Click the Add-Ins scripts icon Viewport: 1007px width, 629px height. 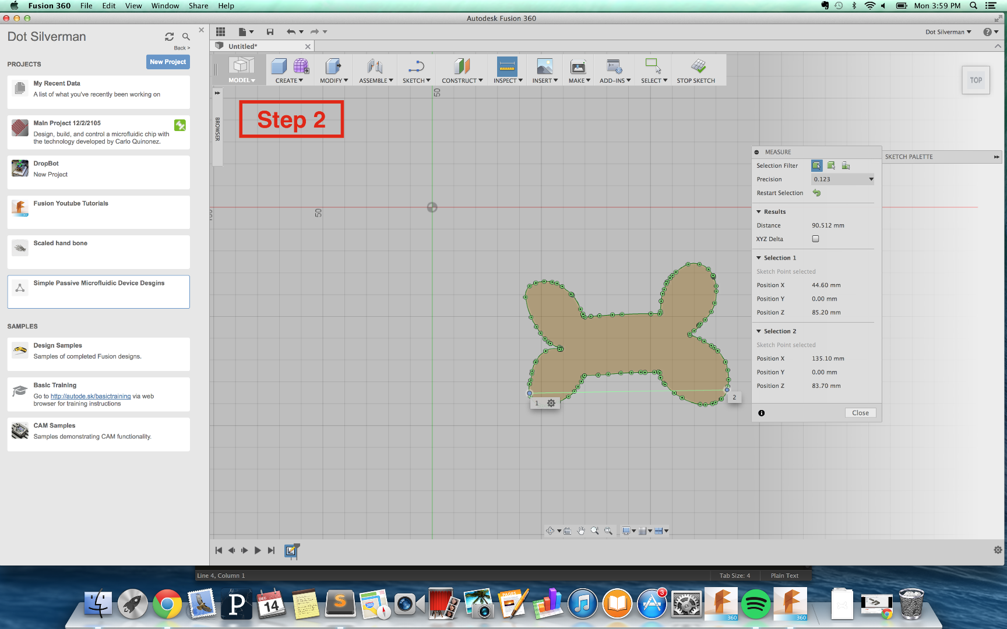(614, 66)
